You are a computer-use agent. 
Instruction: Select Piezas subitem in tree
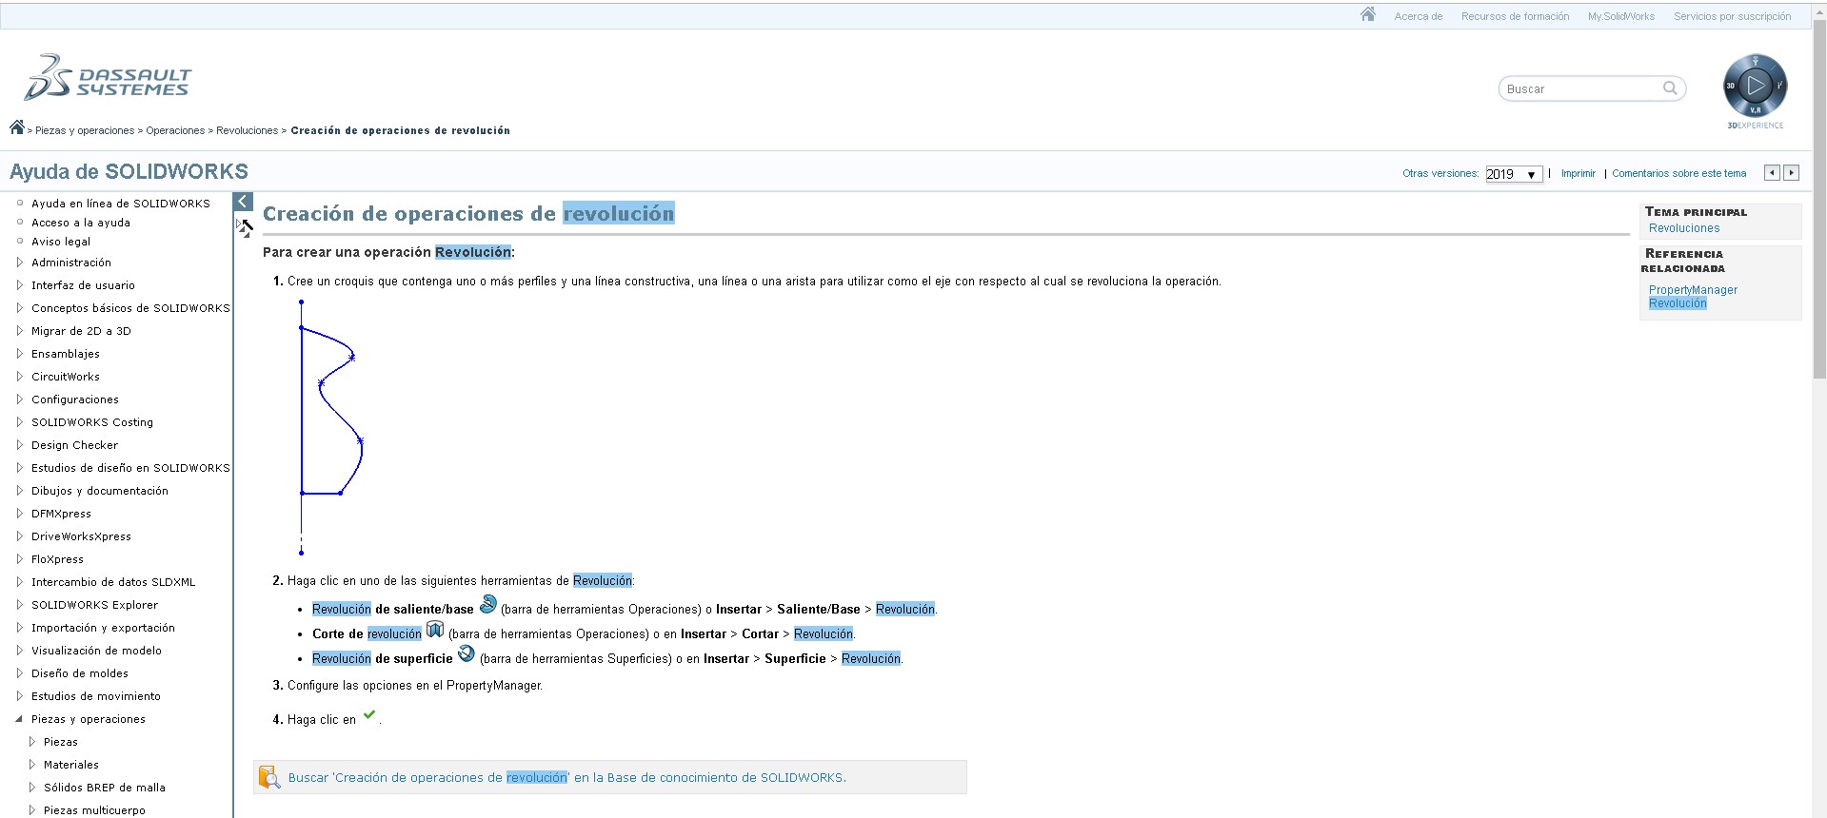[x=61, y=741]
